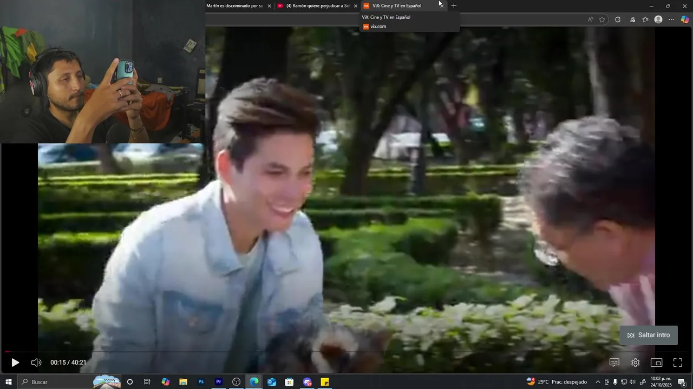Show hidden system tray icons
Screen dimensions: 693x389
[598, 382]
